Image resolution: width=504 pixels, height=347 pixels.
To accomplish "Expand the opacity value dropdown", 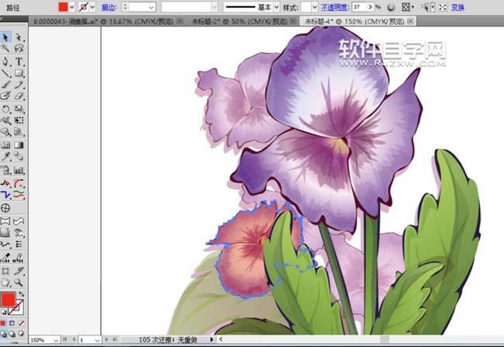I will (x=371, y=7).
